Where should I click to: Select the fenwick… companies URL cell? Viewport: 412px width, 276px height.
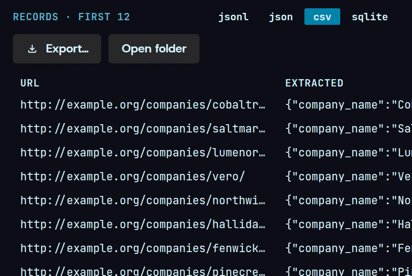tap(143, 248)
